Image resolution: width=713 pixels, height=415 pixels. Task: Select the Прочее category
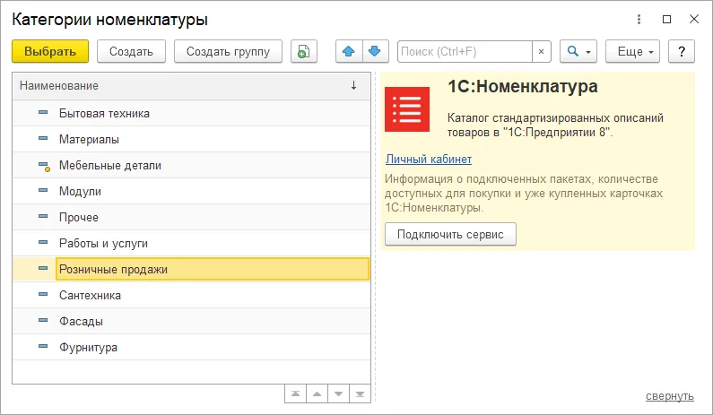click(x=191, y=217)
